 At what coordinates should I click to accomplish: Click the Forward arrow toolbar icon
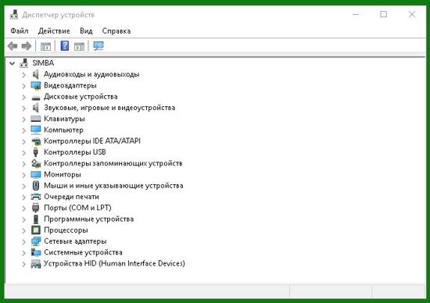pyautogui.click(x=27, y=46)
